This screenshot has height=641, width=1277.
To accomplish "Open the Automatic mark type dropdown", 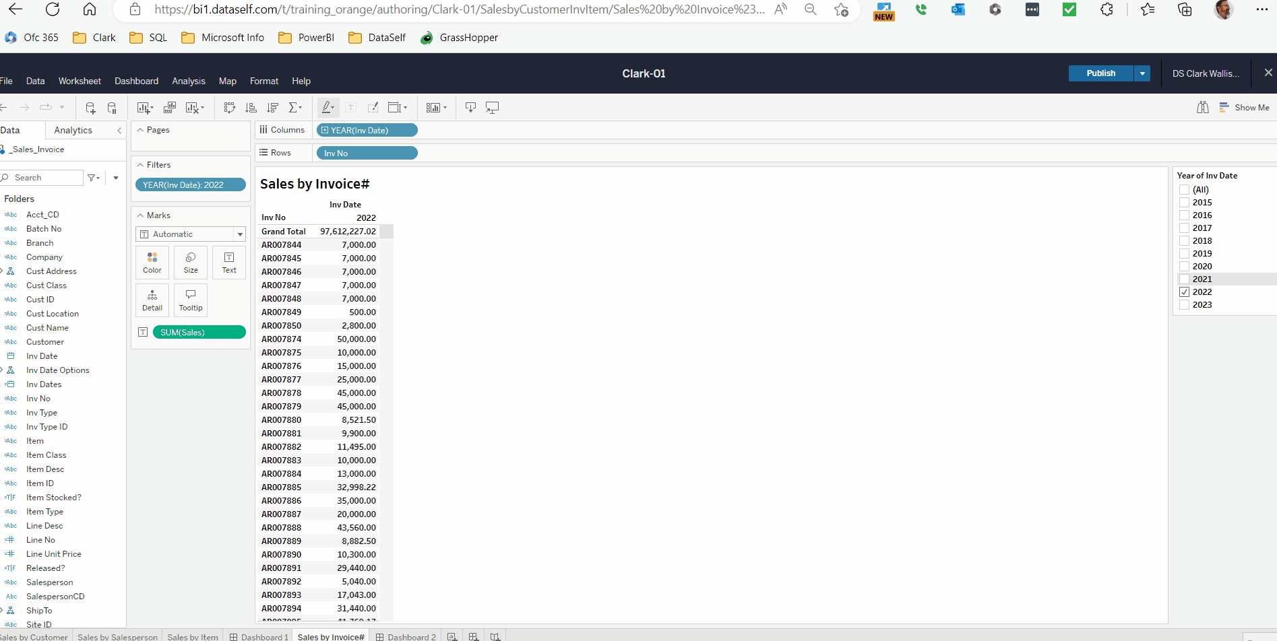I will pyautogui.click(x=239, y=234).
